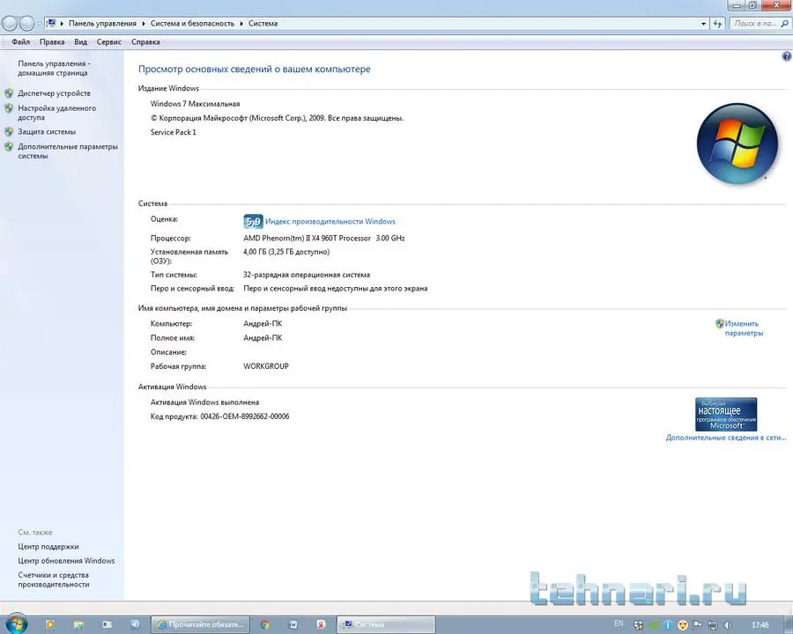Open 'Центр обновления Windows' link
793x634 pixels.
click(66, 561)
